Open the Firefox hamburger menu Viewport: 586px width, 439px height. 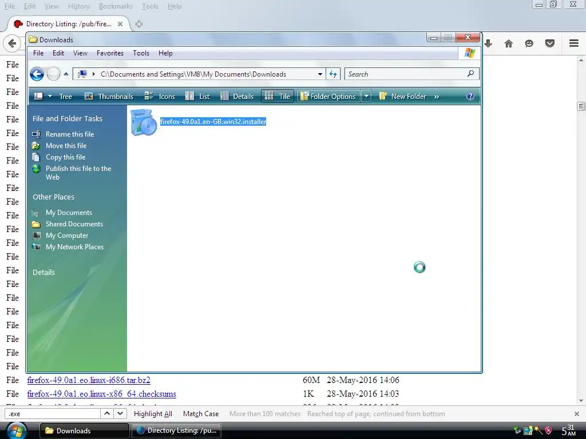(x=574, y=43)
